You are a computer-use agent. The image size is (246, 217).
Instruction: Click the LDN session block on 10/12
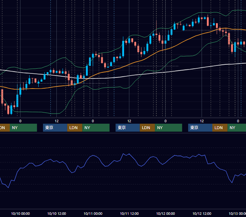click(x=220, y=128)
